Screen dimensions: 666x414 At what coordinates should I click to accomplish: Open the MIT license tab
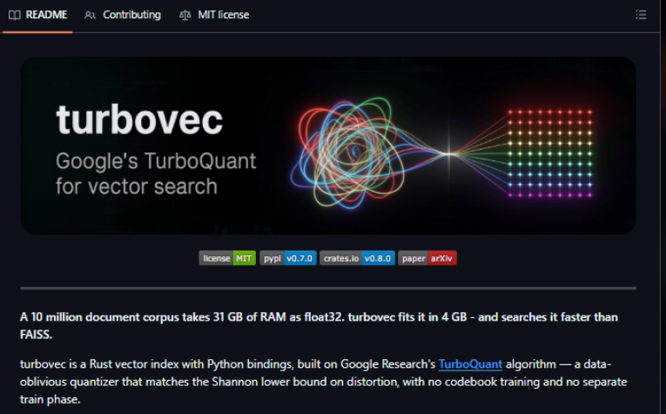(214, 15)
